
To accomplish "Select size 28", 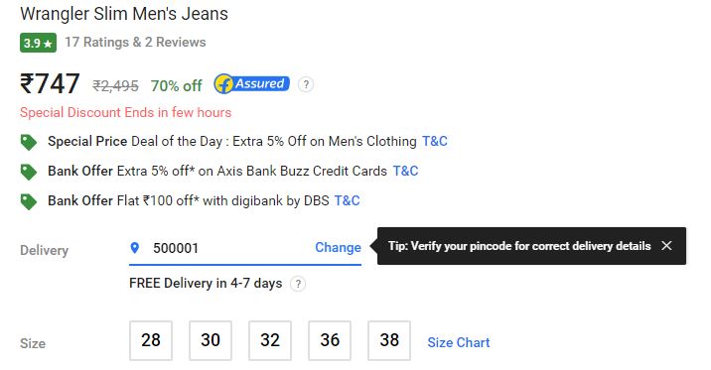I will pos(151,340).
